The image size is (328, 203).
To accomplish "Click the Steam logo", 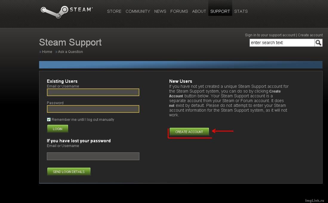I will 67,11.
